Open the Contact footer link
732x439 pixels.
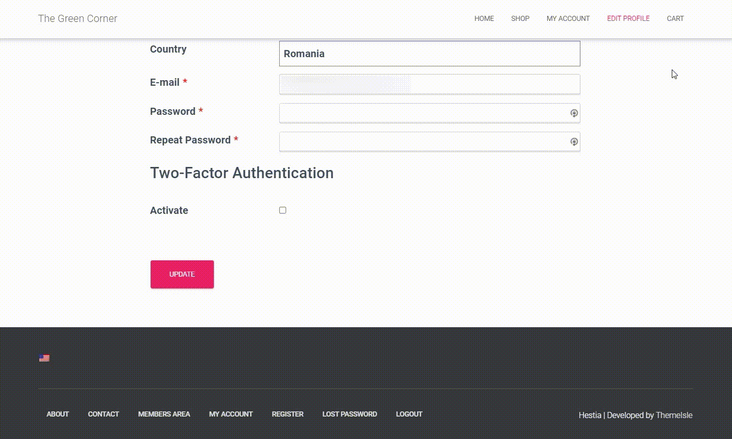104,414
